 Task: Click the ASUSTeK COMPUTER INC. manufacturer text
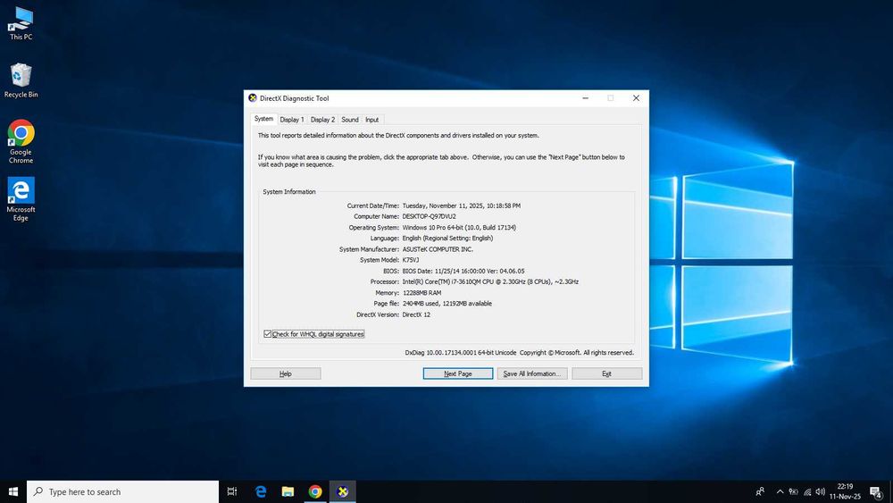pyautogui.click(x=438, y=249)
